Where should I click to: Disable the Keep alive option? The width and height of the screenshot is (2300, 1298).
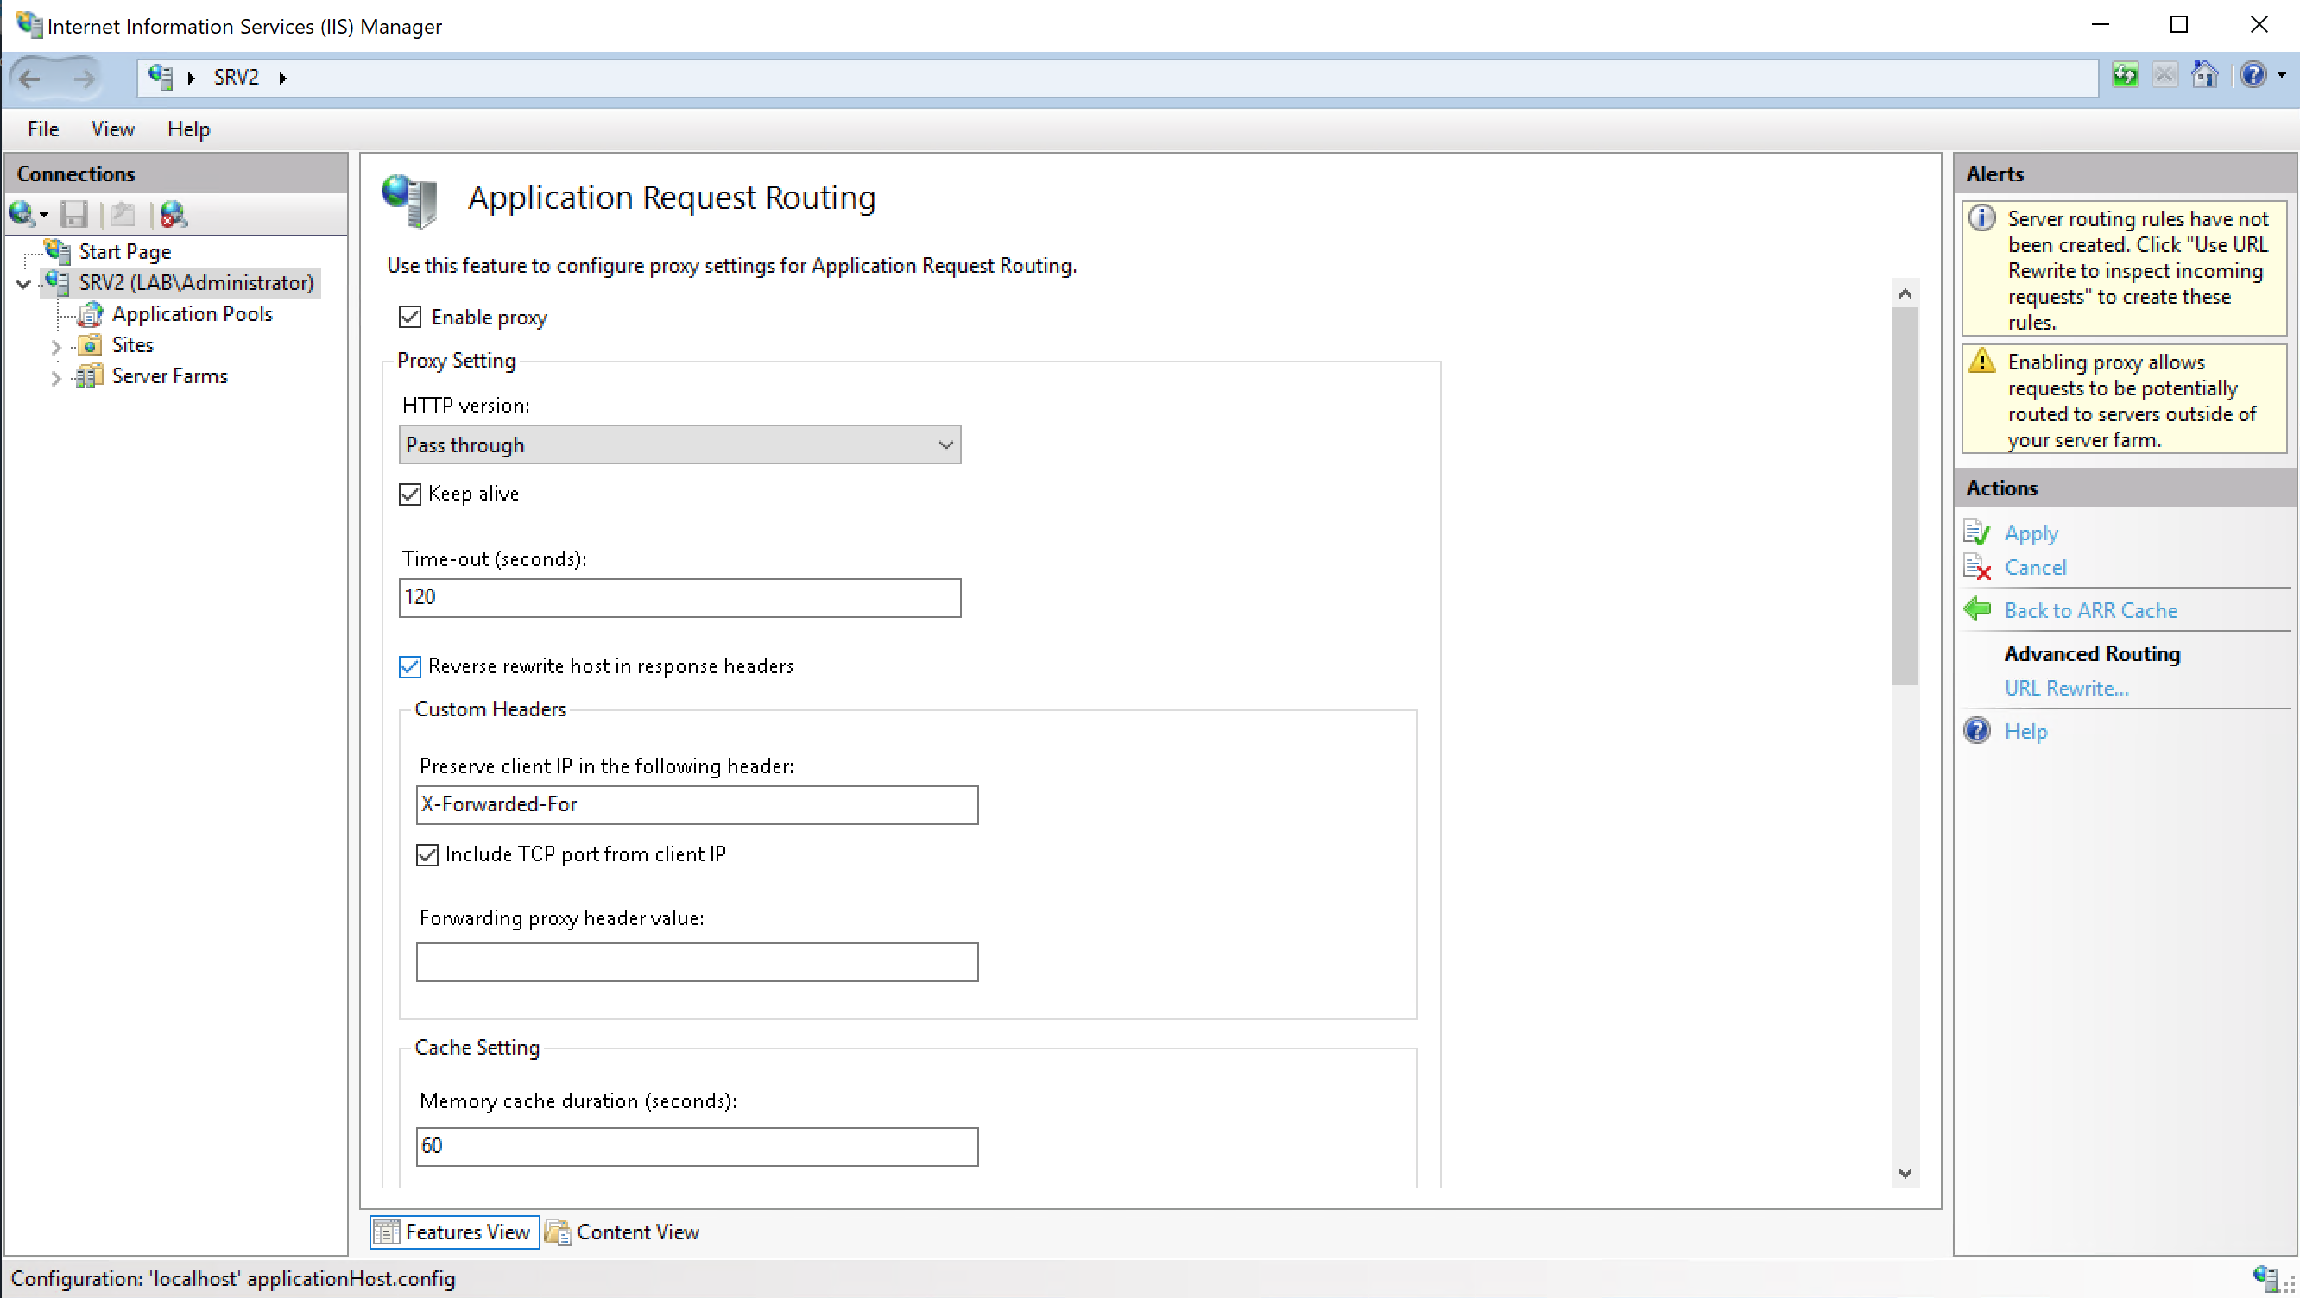point(410,494)
